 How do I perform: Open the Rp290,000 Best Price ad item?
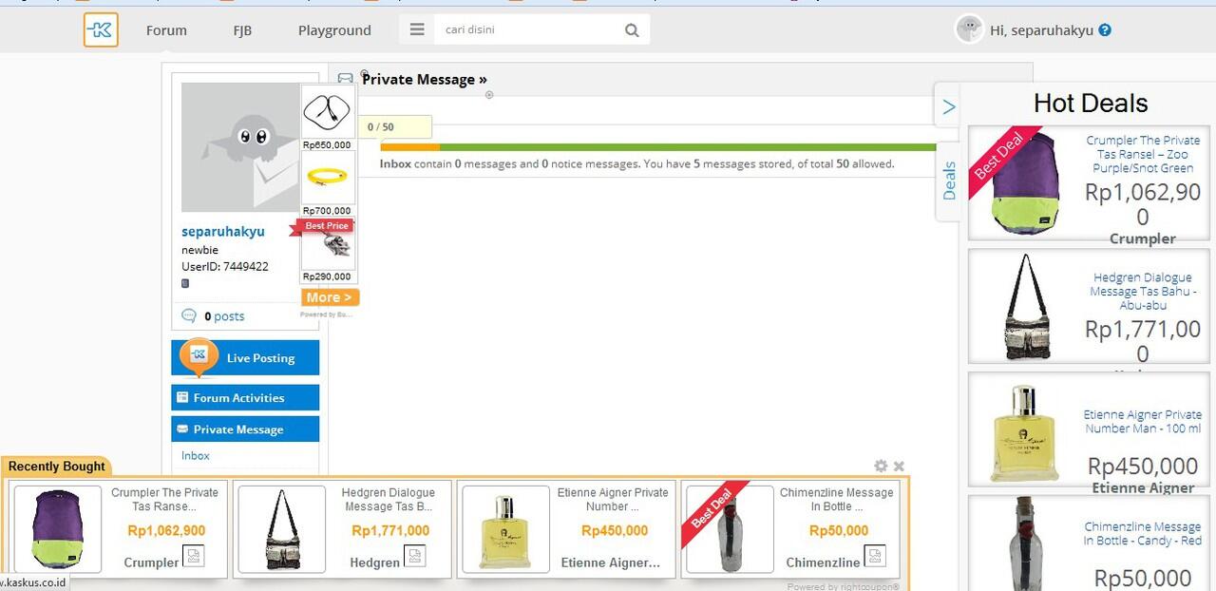(328, 250)
